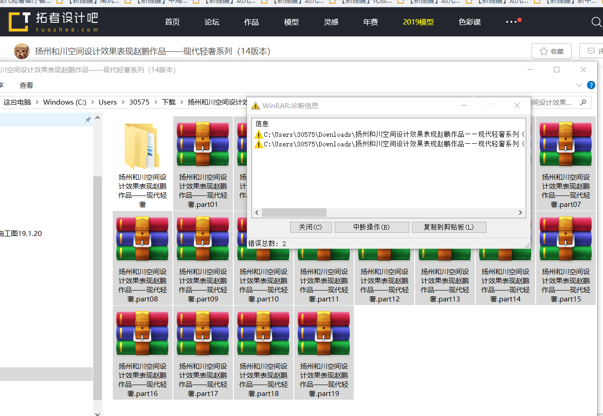Click the first warning message line
This screenshot has height=416, width=603.
pos(390,134)
